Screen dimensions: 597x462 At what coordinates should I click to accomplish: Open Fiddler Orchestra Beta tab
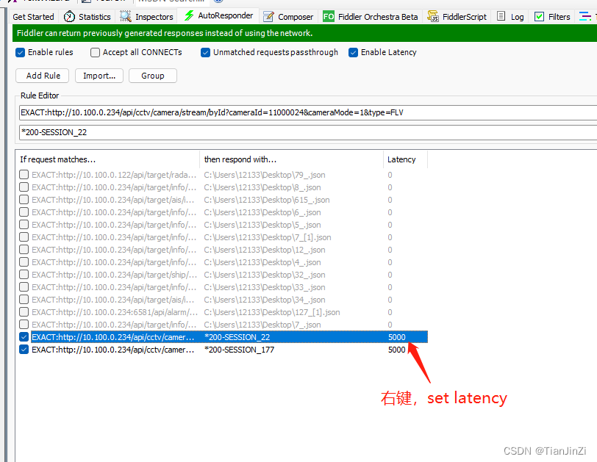point(378,17)
